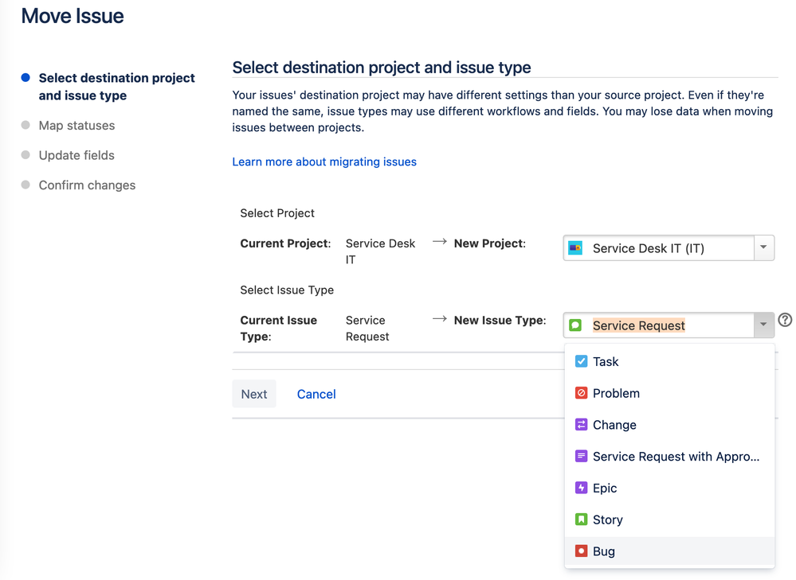Click the help question mark icon

[x=785, y=321]
